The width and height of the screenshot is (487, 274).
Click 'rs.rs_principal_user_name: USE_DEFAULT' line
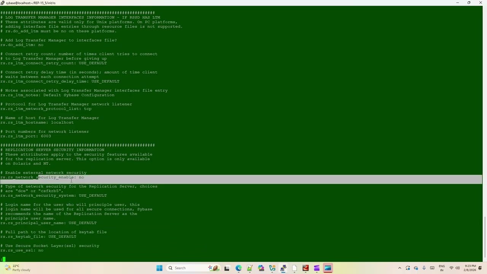tap(48, 223)
